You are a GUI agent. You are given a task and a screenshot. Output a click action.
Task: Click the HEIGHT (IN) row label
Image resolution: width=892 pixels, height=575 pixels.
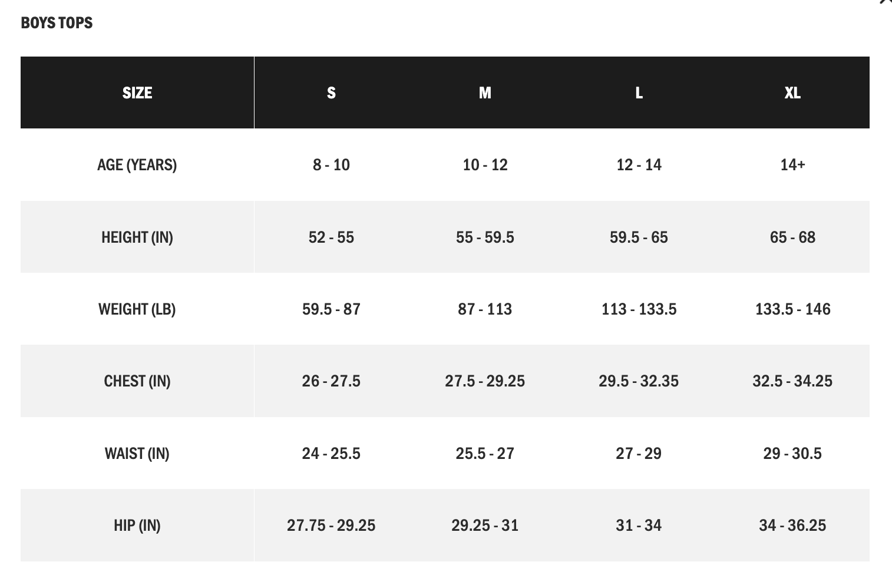tap(137, 237)
